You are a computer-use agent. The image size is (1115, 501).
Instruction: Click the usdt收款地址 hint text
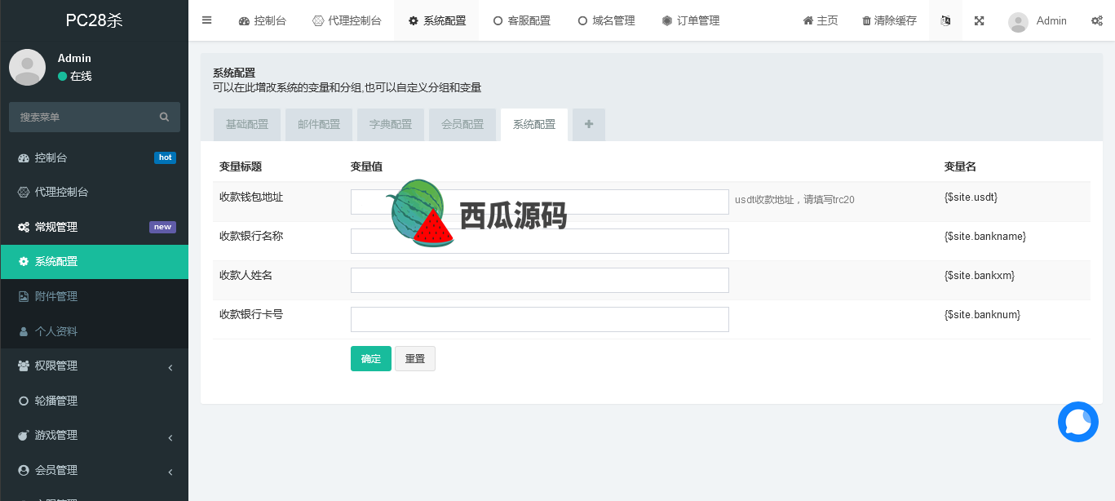click(x=794, y=200)
